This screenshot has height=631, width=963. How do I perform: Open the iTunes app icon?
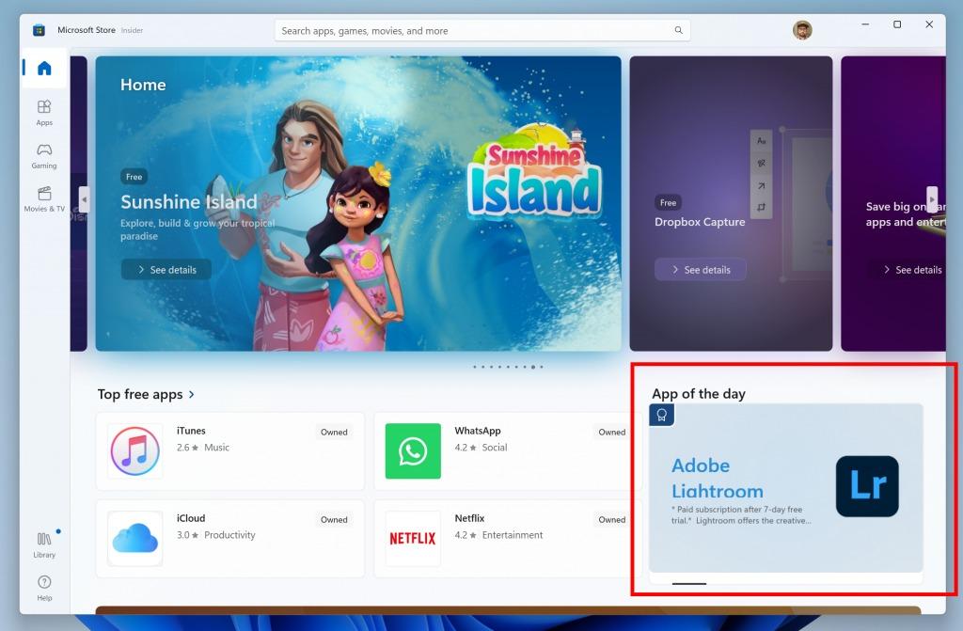[135, 451]
